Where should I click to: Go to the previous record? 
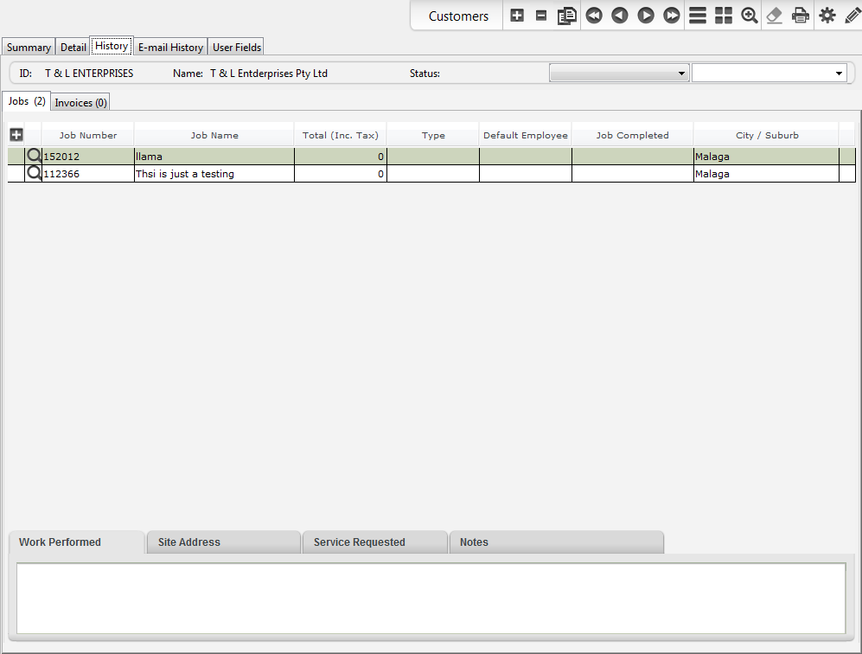tap(619, 16)
